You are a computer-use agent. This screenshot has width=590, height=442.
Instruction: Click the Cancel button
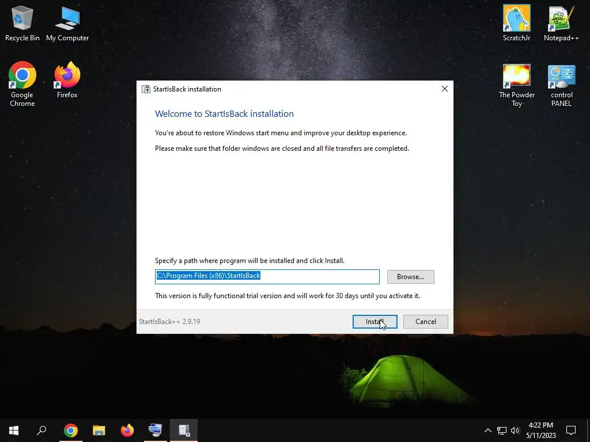pyautogui.click(x=426, y=322)
